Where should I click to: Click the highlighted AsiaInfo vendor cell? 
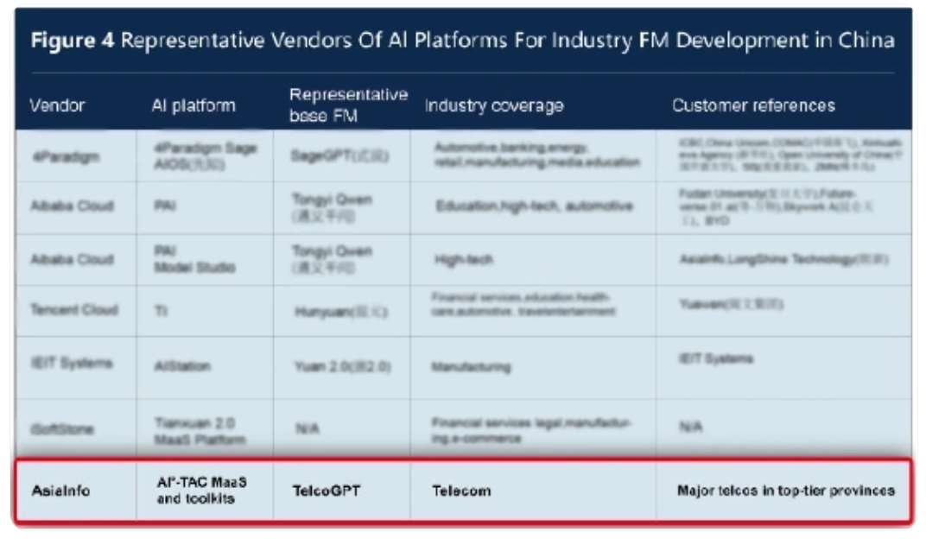click(x=60, y=491)
